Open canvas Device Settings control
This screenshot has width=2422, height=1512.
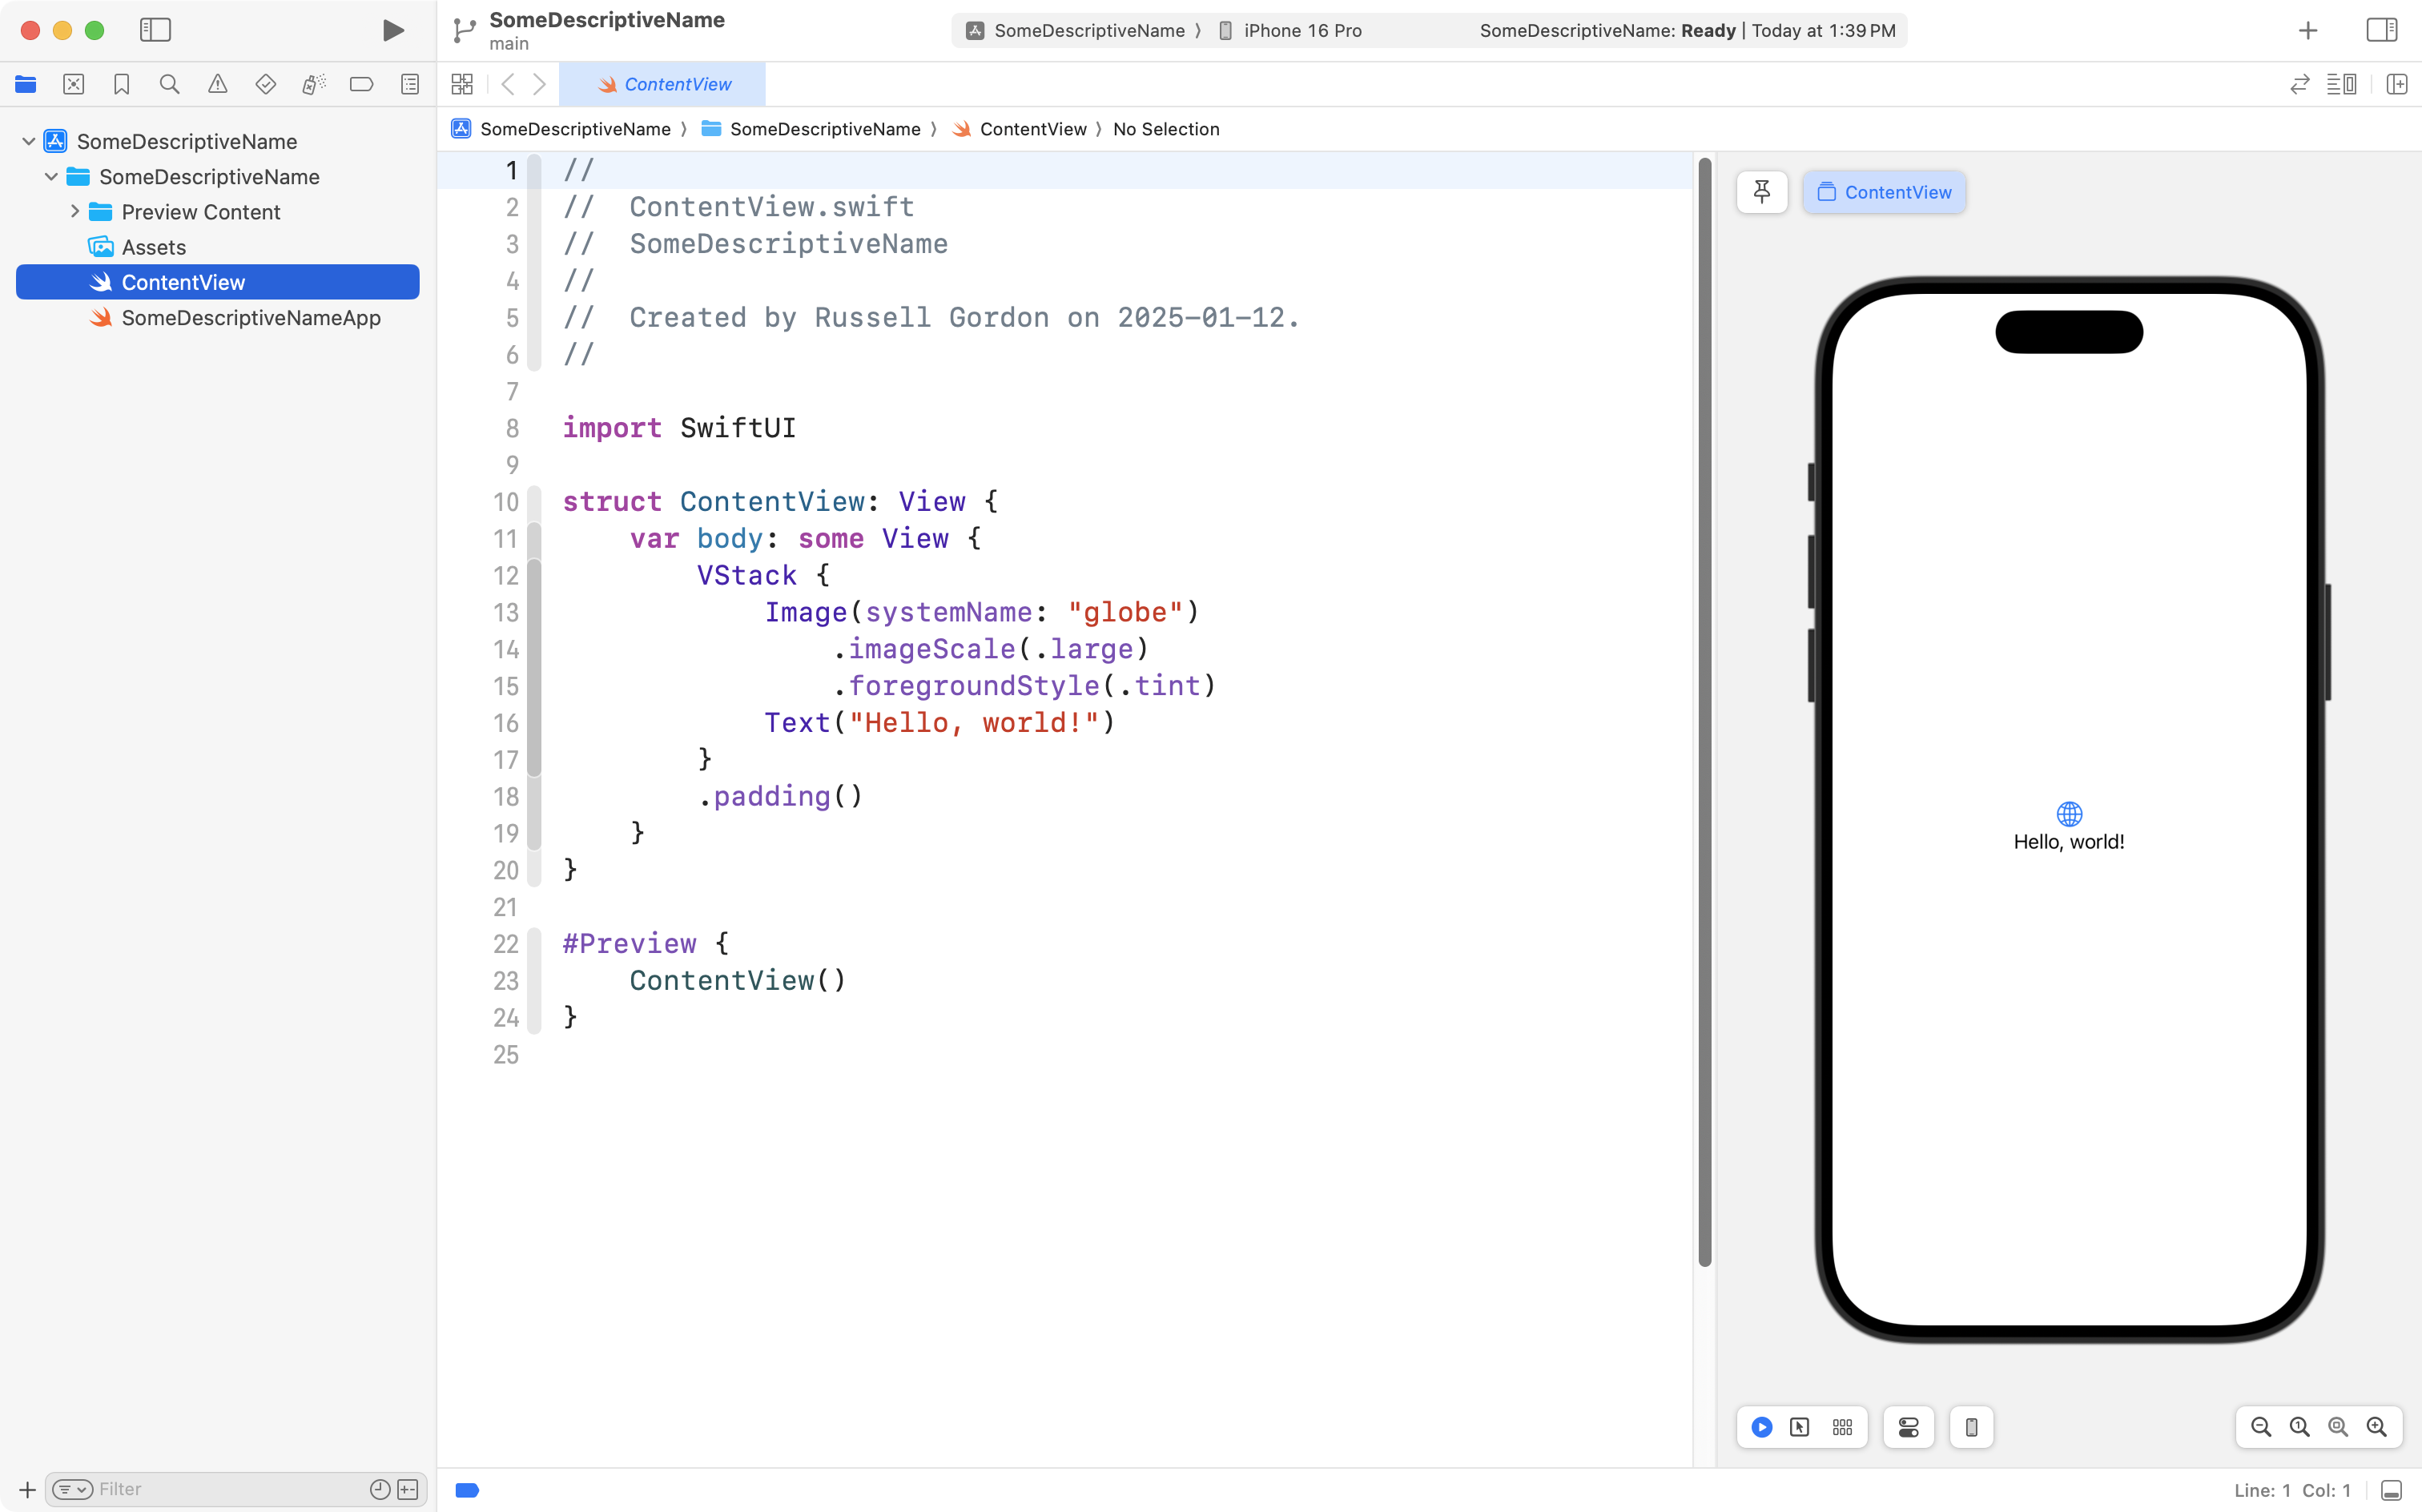click(1908, 1427)
